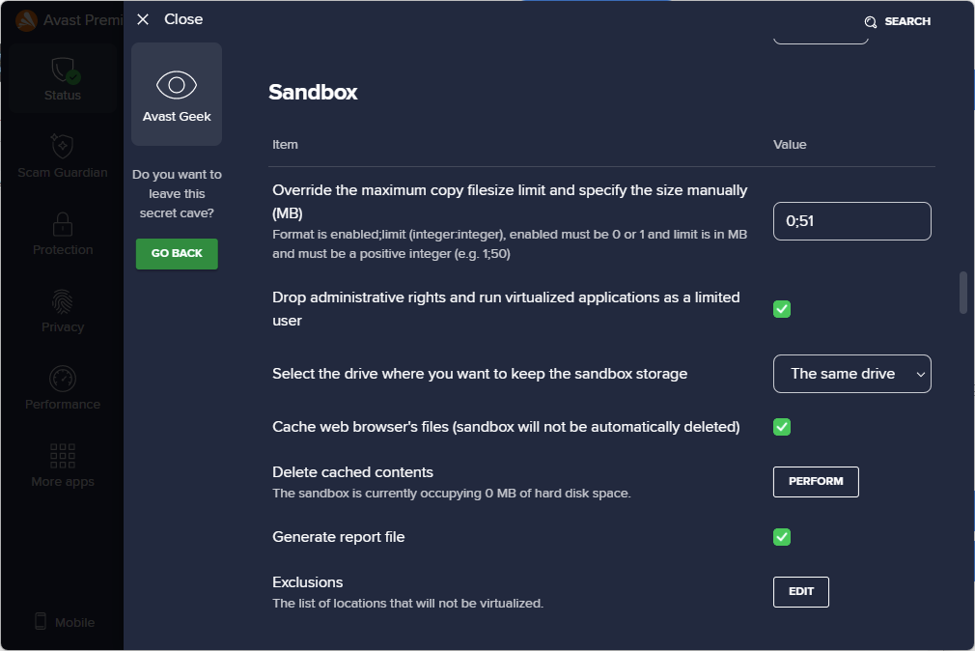Click 'Select the drive where you want' label

pos(480,374)
